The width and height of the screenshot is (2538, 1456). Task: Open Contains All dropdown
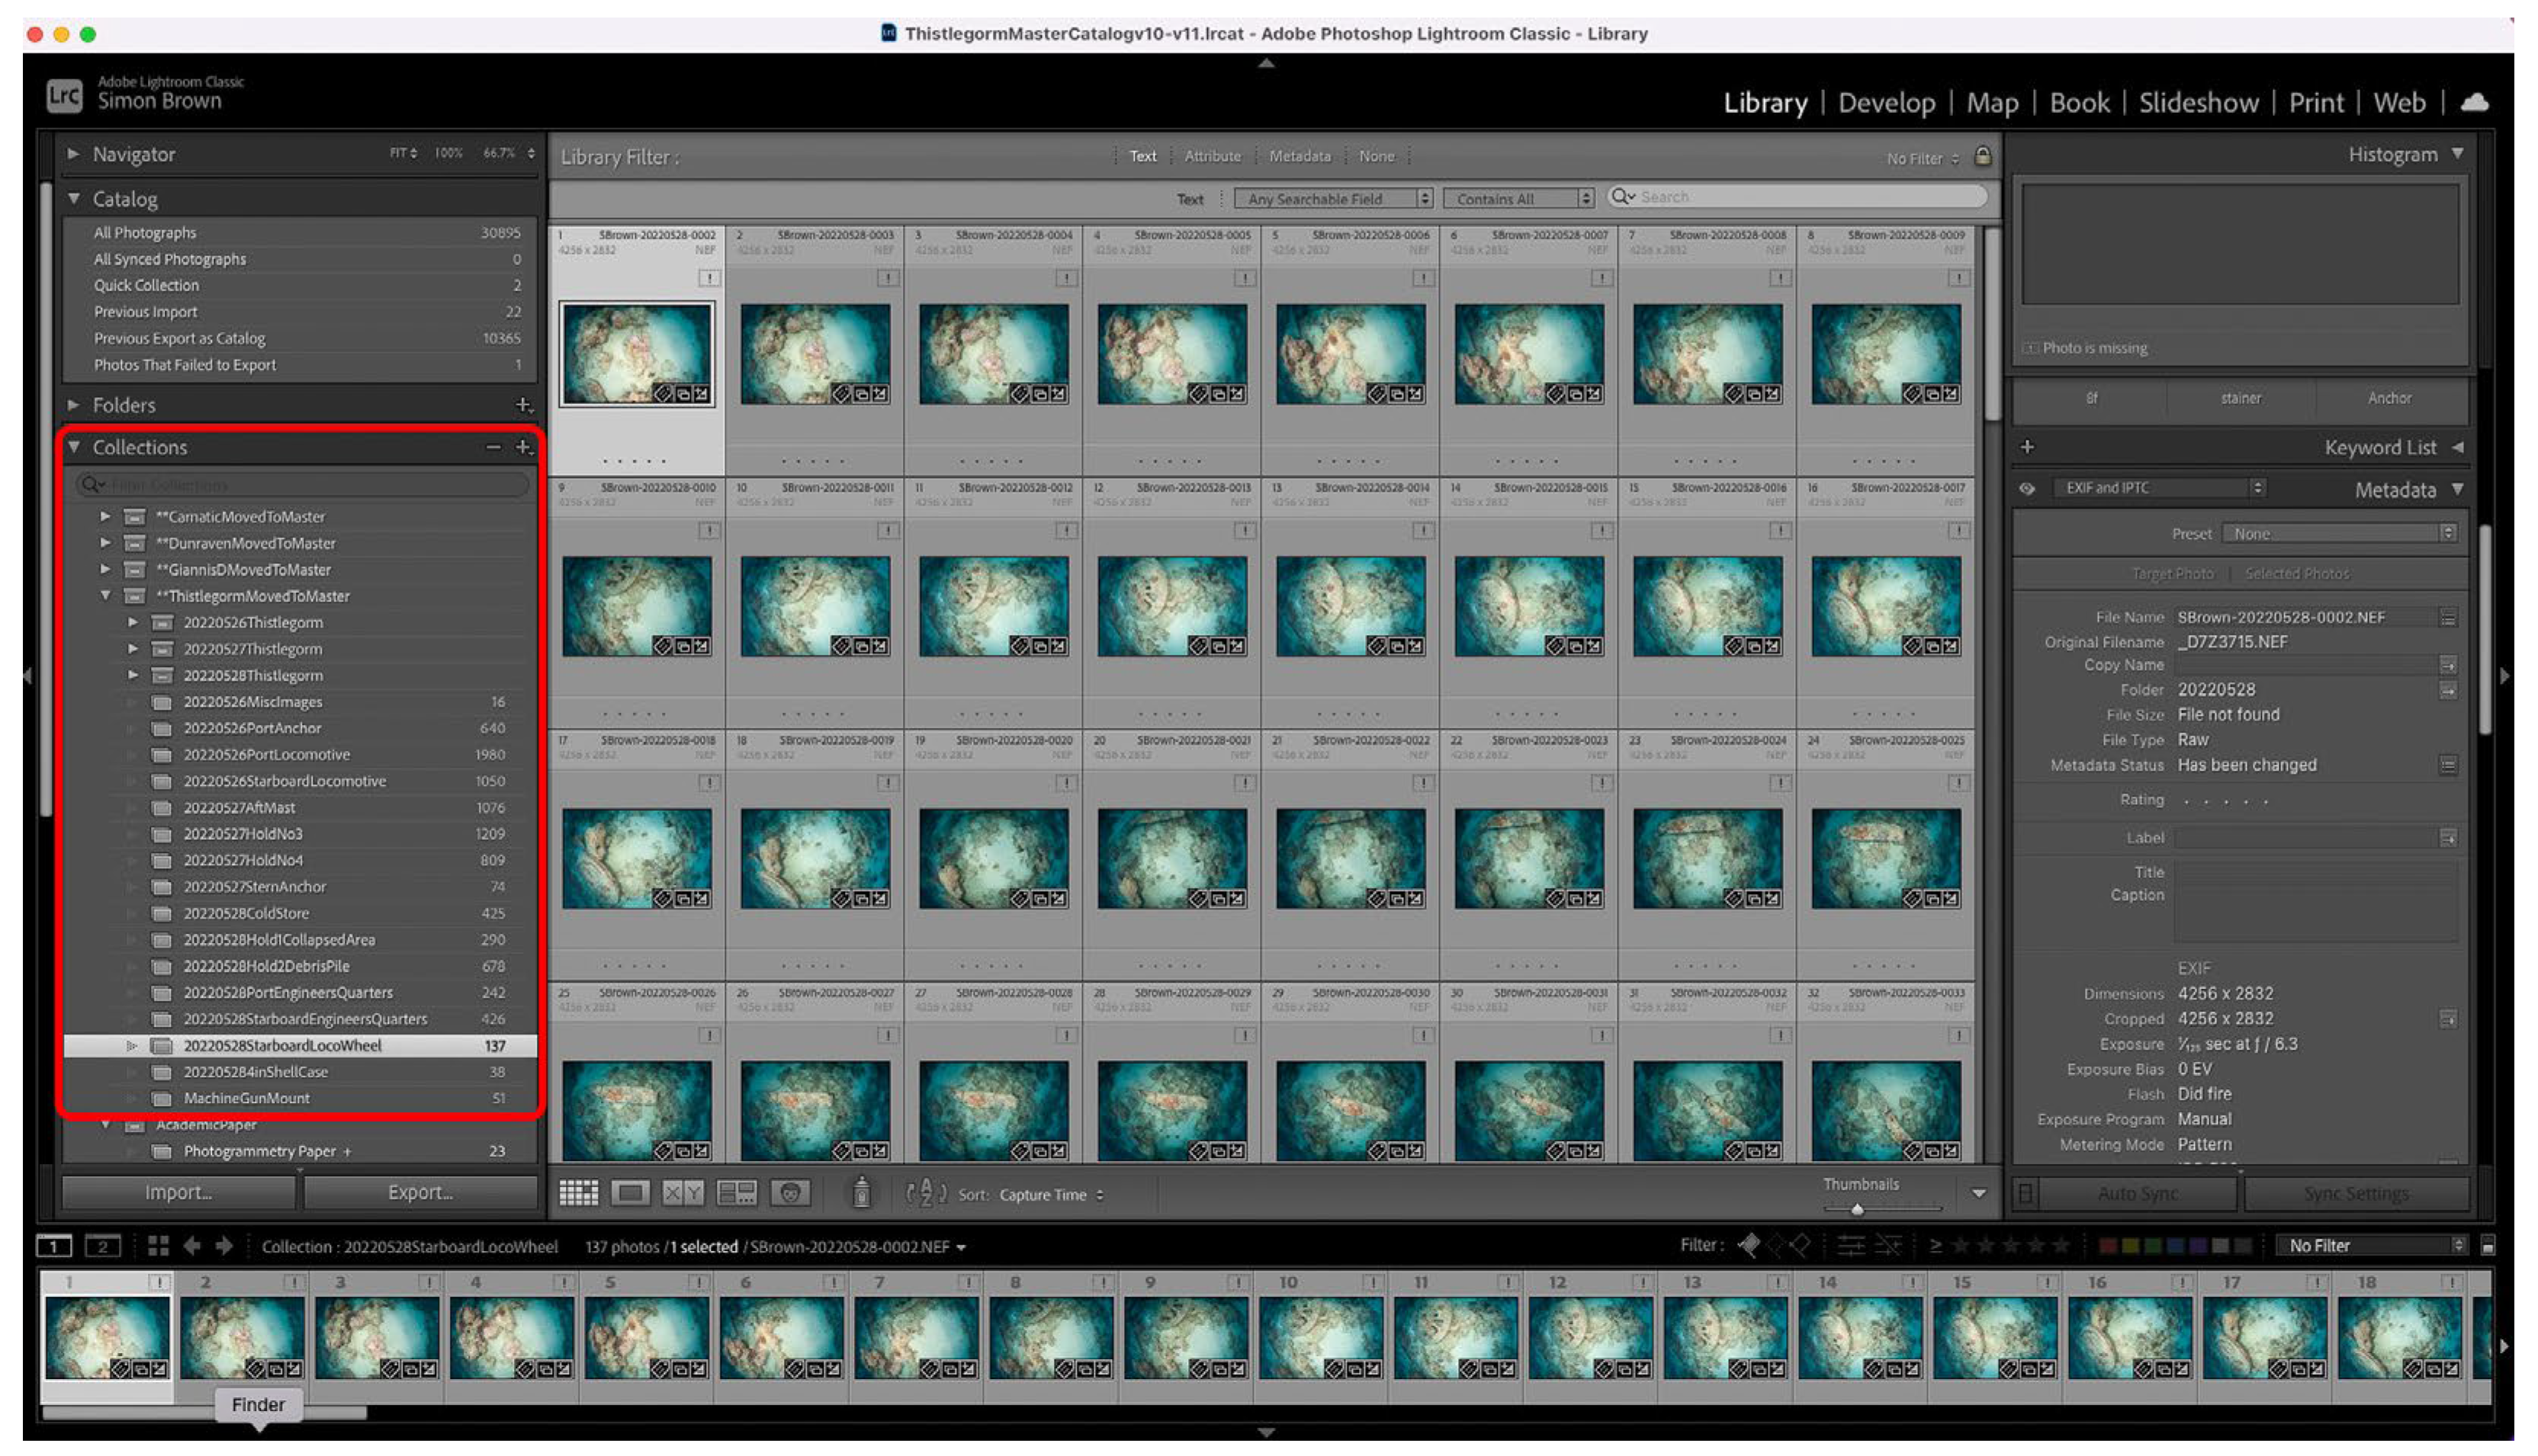[1518, 198]
